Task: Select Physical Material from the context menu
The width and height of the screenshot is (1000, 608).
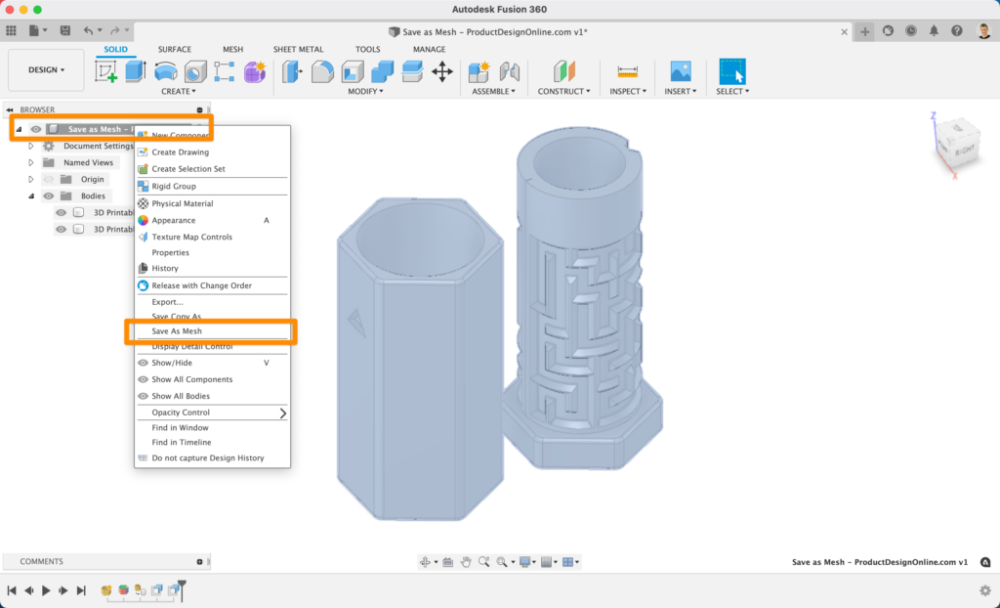Action: coord(183,203)
